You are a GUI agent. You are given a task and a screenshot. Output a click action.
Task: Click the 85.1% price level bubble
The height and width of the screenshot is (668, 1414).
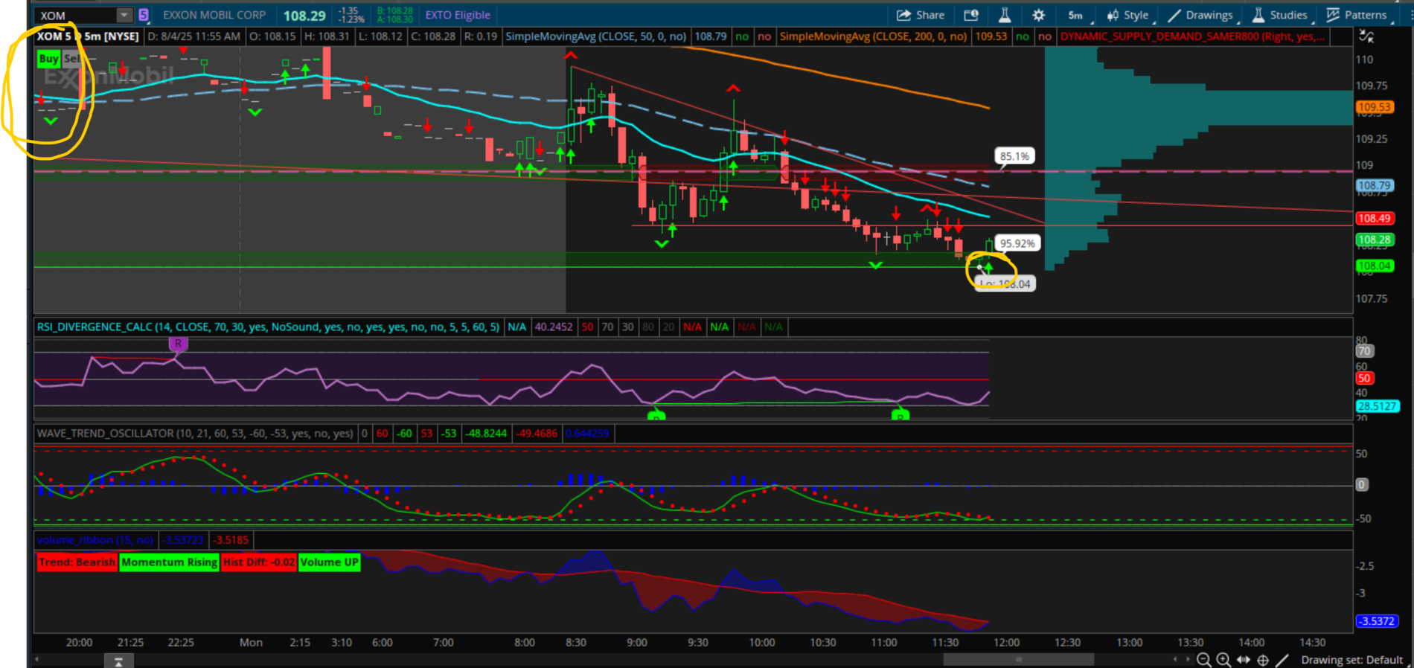click(1014, 156)
